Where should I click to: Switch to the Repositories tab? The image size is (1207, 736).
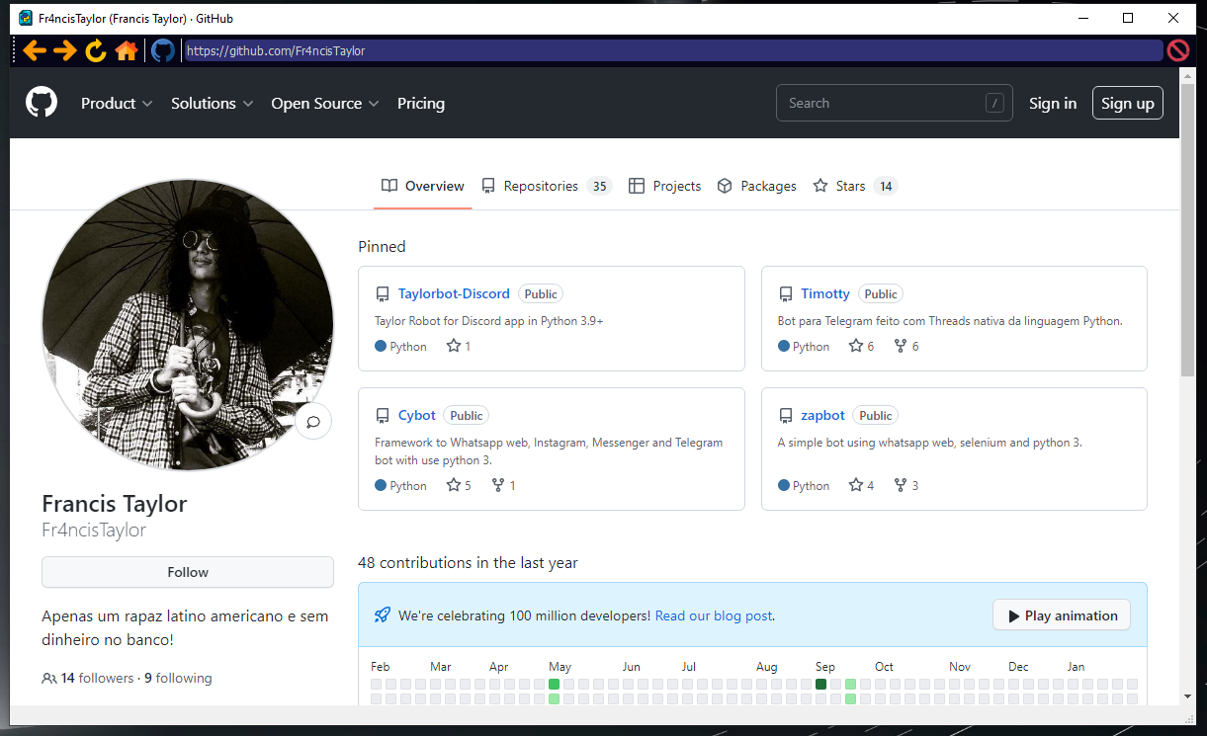point(547,186)
